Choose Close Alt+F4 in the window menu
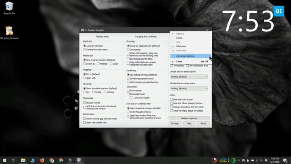The width and height of the screenshot is (291, 164). click(191, 61)
